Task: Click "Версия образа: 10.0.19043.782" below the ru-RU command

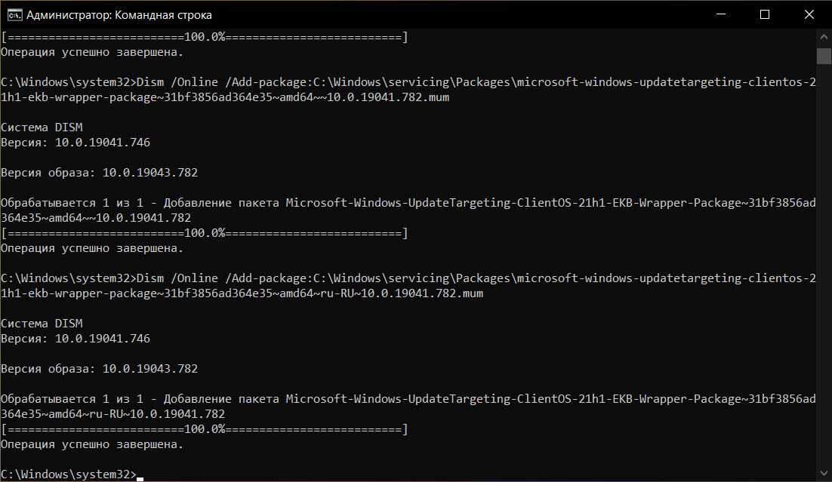Action: click(x=99, y=369)
